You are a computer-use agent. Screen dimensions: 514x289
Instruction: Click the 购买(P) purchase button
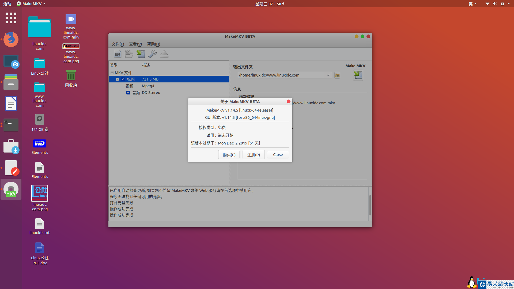click(x=229, y=155)
